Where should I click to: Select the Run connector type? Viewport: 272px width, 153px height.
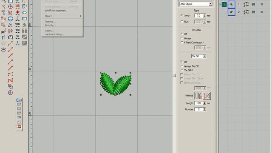[x=182, y=22]
